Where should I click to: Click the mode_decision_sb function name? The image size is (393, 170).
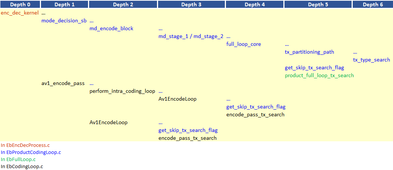[64, 21]
